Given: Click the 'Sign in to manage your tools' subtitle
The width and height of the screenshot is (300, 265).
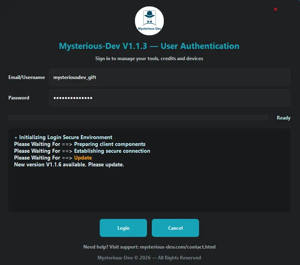Looking at the screenshot, I should (149, 59).
